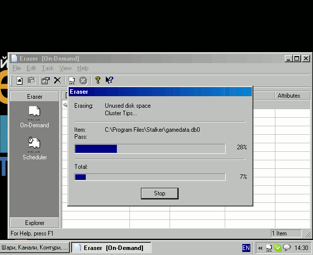Click Eraser title bar application icon
This screenshot has width=313, height=255.
(x=15, y=59)
